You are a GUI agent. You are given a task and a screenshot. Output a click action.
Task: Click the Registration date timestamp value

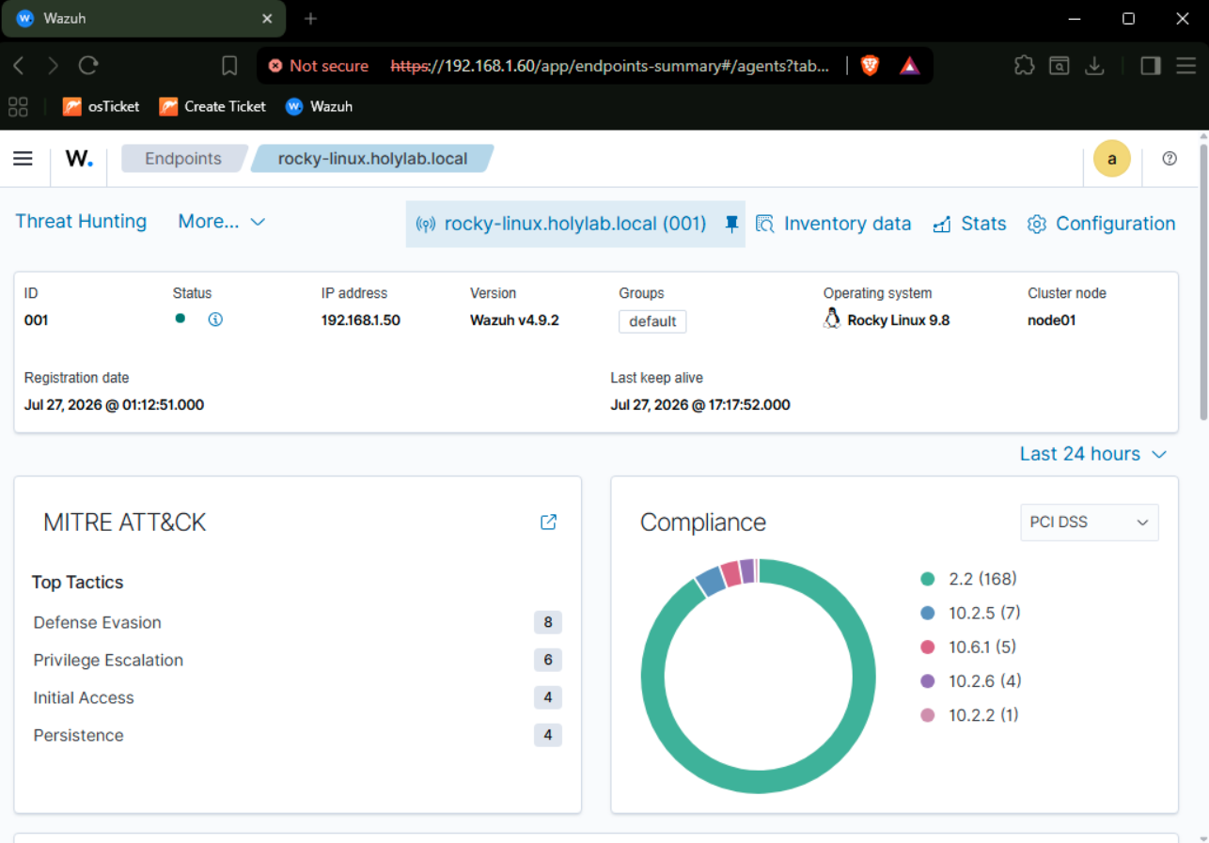click(x=114, y=405)
